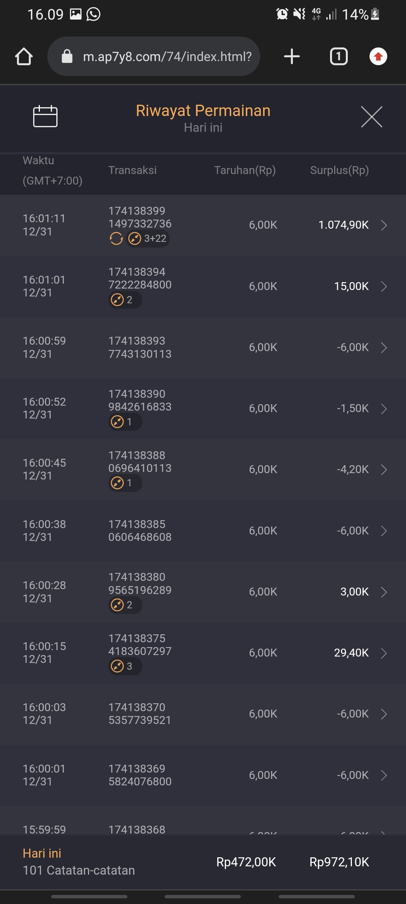406x904 pixels.
Task: Close the Riwayat Permainan panel
Action: tap(371, 117)
